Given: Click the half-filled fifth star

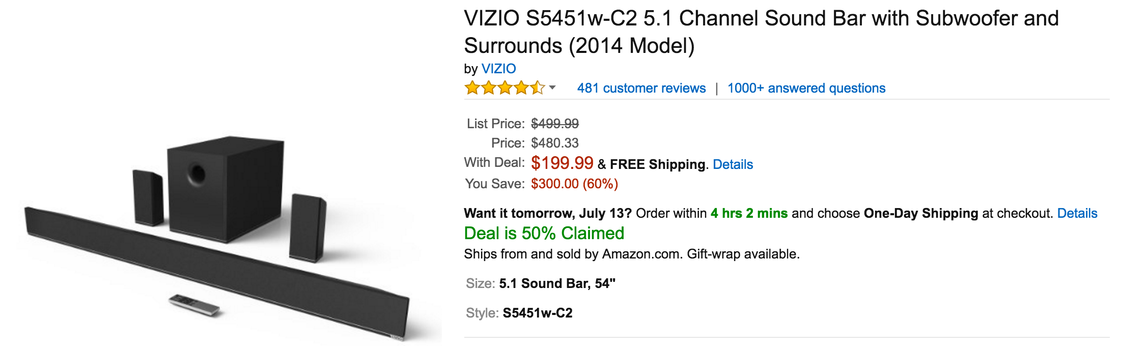Looking at the screenshot, I should (538, 88).
